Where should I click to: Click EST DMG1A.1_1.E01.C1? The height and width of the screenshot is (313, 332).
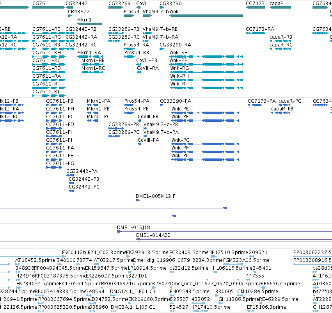pyautogui.click(x=133, y=292)
